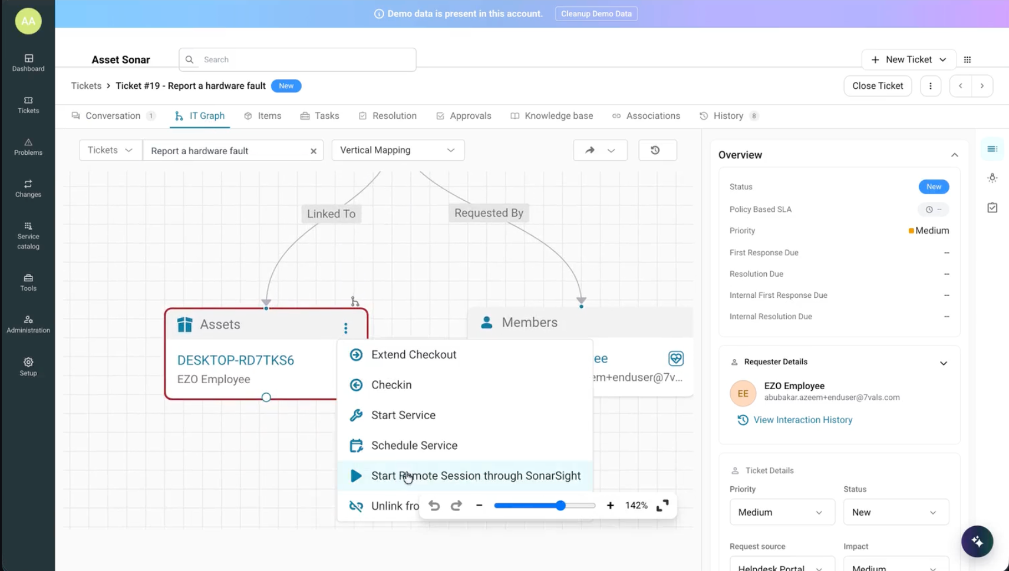Zoom in with the plus button
Image resolution: width=1009 pixels, height=571 pixels.
point(611,506)
